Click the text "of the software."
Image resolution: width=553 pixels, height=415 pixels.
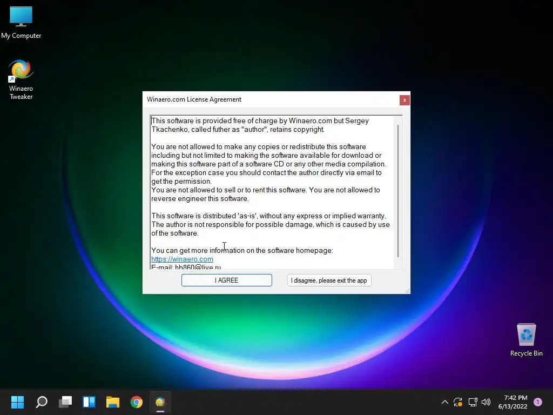[175, 233]
